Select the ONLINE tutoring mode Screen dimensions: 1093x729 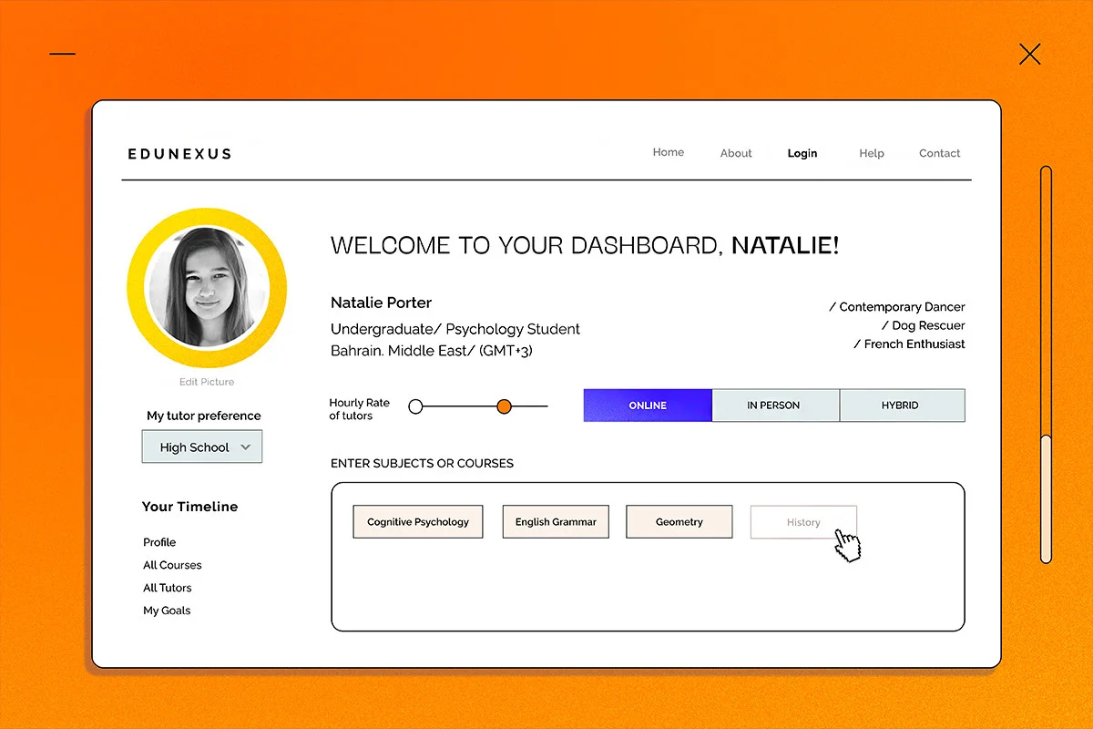point(648,406)
